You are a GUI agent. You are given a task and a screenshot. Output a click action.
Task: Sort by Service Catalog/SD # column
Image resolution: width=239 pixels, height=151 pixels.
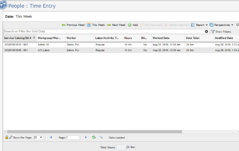[20, 38]
